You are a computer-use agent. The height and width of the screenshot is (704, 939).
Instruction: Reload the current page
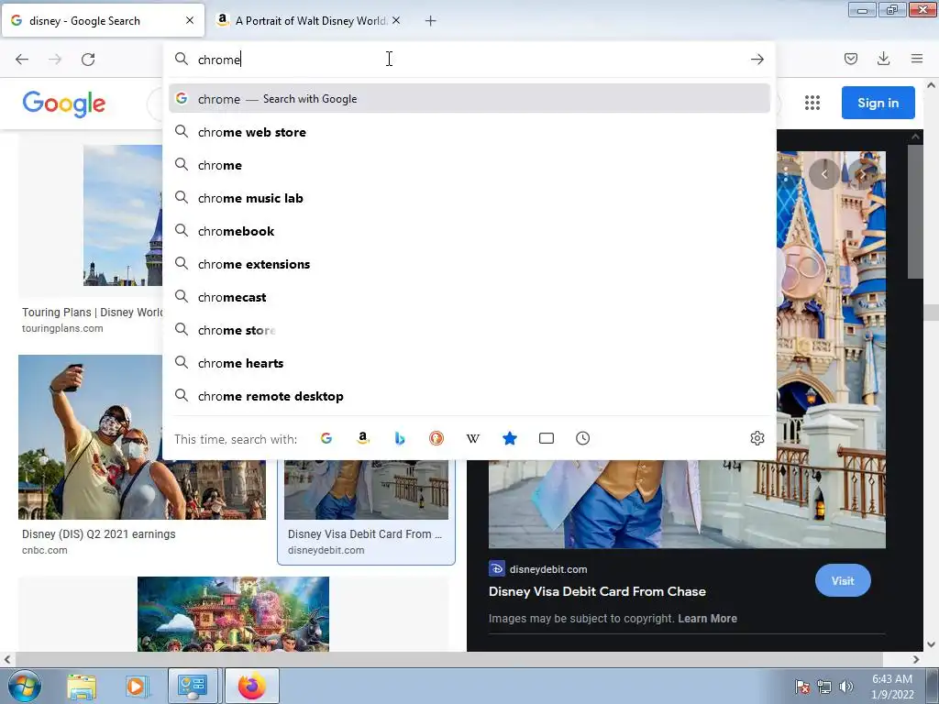click(x=88, y=59)
